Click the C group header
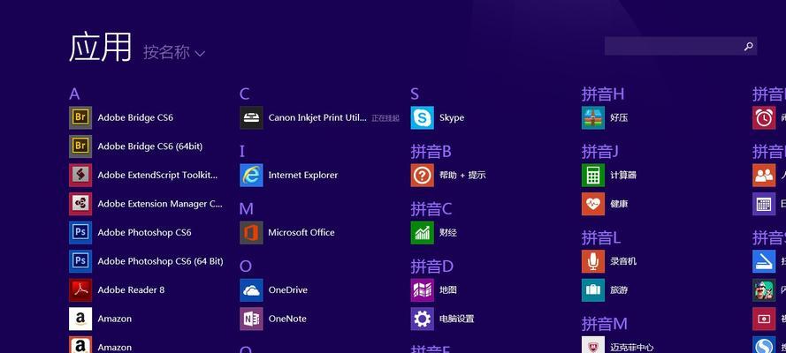The width and height of the screenshot is (786, 353). pyautogui.click(x=245, y=94)
